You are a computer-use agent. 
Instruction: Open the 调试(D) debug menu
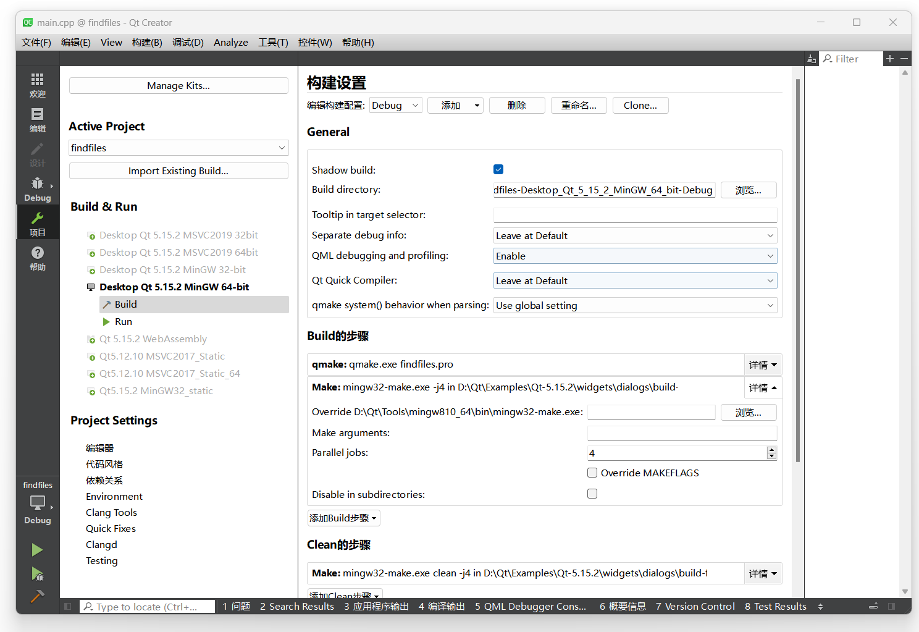[188, 42]
